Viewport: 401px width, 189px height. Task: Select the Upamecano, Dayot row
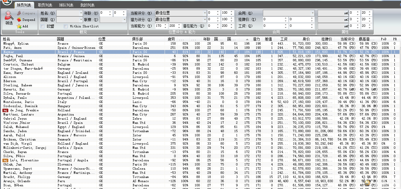click(x=200, y=168)
